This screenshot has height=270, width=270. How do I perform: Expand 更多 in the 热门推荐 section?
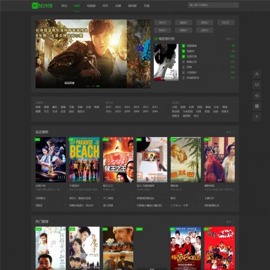230,221
